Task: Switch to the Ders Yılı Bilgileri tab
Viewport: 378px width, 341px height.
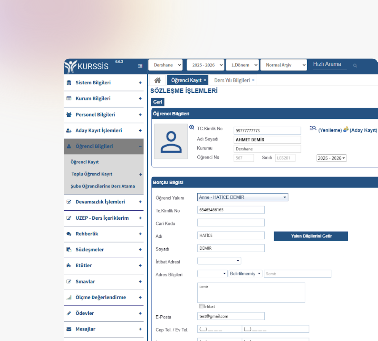Action: pyautogui.click(x=232, y=80)
